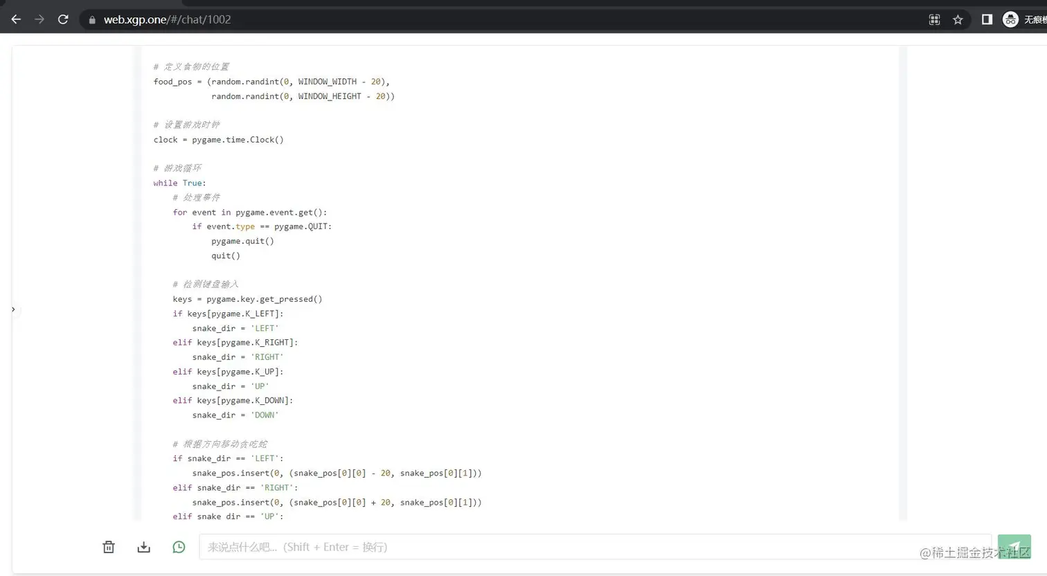Go forward in browser history
This screenshot has width=1047, height=576.
click(x=39, y=19)
